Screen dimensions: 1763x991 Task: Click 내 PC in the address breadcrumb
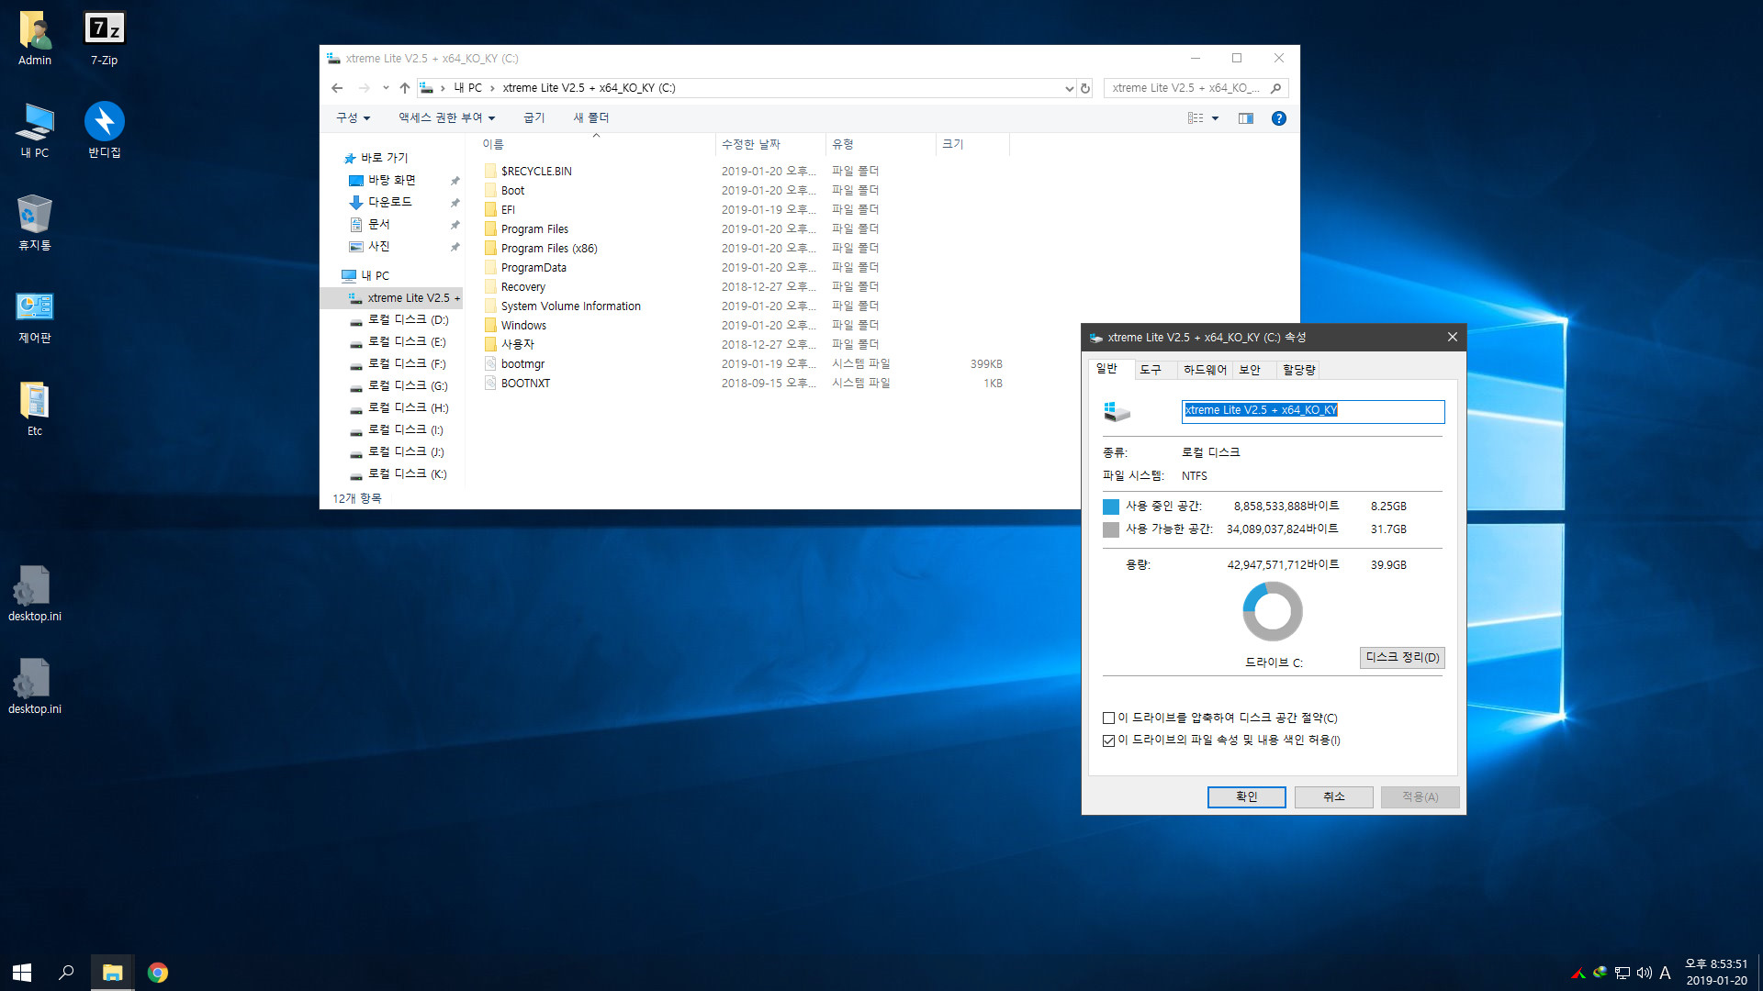tap(467, 88)
